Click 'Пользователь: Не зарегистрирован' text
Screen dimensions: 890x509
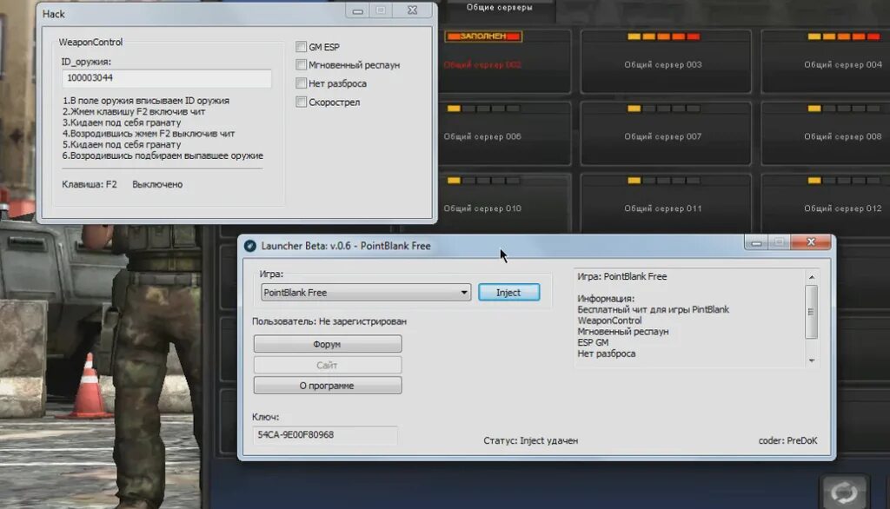[x=329, y=321]
